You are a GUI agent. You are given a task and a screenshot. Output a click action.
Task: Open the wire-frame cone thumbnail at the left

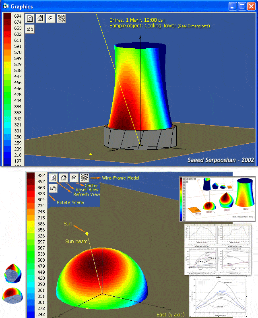pyautogui.click(x=13, y=273)
